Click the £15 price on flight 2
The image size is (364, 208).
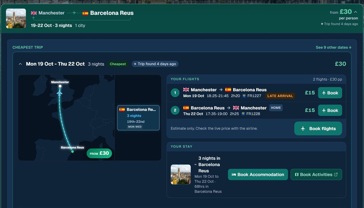(310, 110)
